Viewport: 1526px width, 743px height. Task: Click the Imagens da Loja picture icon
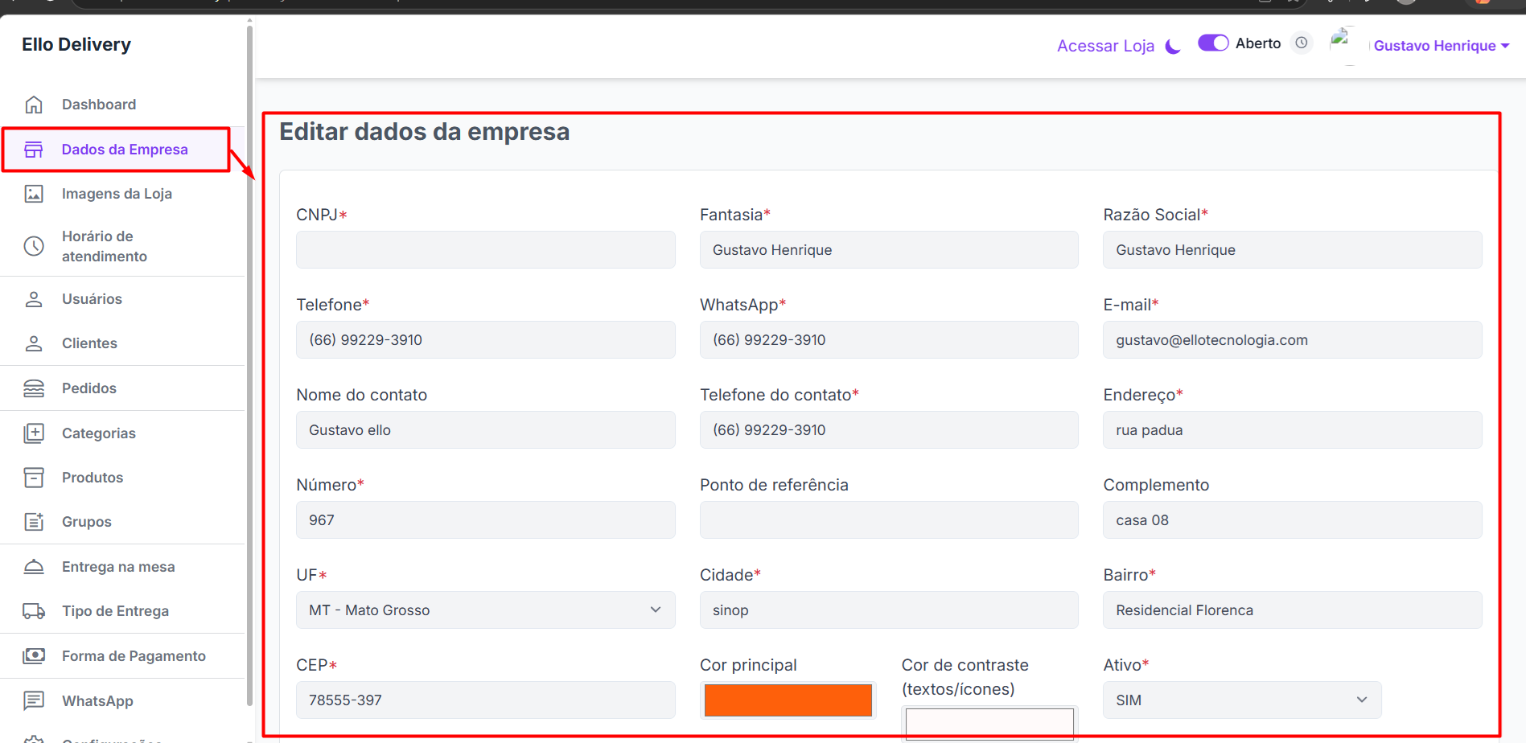34,194
